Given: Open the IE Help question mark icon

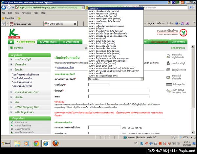Looking at the screenshot, I should pyautogui.click(x=177, y=24).
